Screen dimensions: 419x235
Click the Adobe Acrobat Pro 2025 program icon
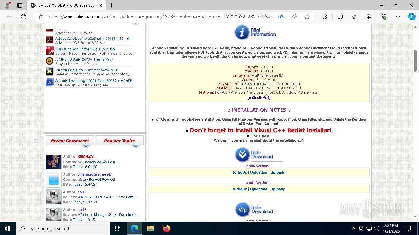click(49, 40)
